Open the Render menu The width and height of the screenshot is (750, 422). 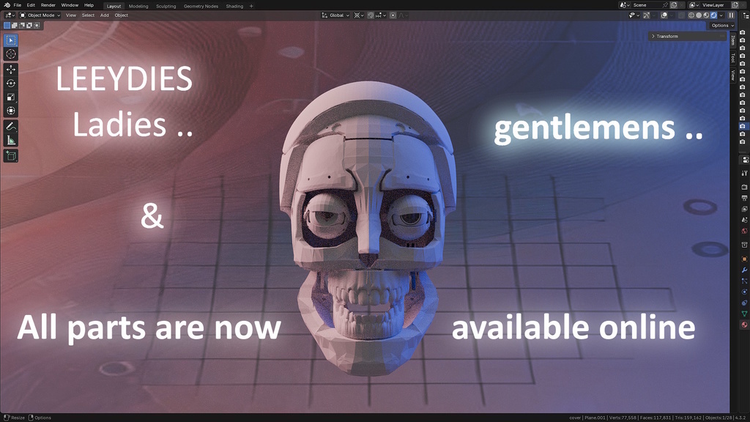point(48,5)
